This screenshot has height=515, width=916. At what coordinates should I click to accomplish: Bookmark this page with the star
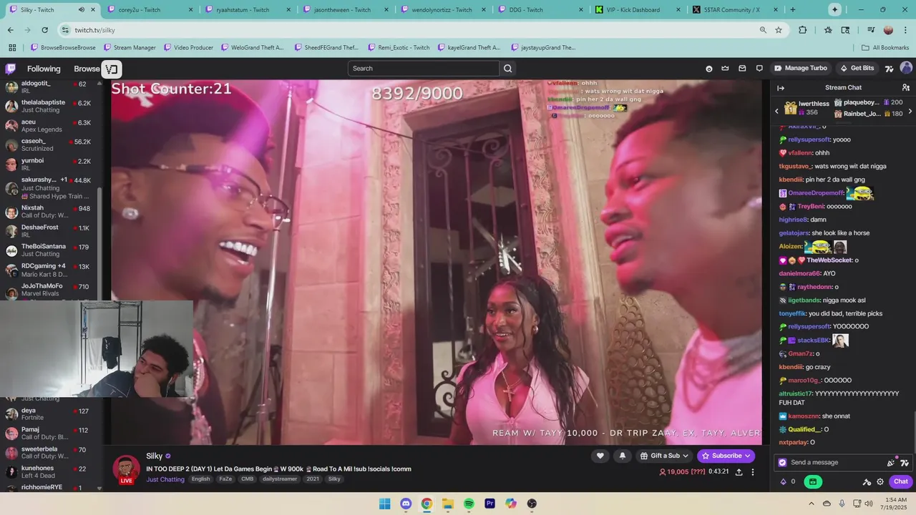point(779,30)
